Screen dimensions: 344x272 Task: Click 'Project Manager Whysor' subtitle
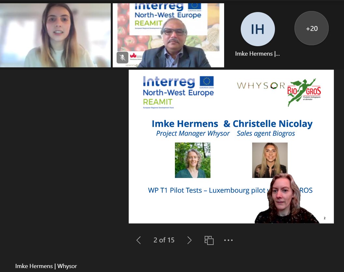tap(193, 133)
